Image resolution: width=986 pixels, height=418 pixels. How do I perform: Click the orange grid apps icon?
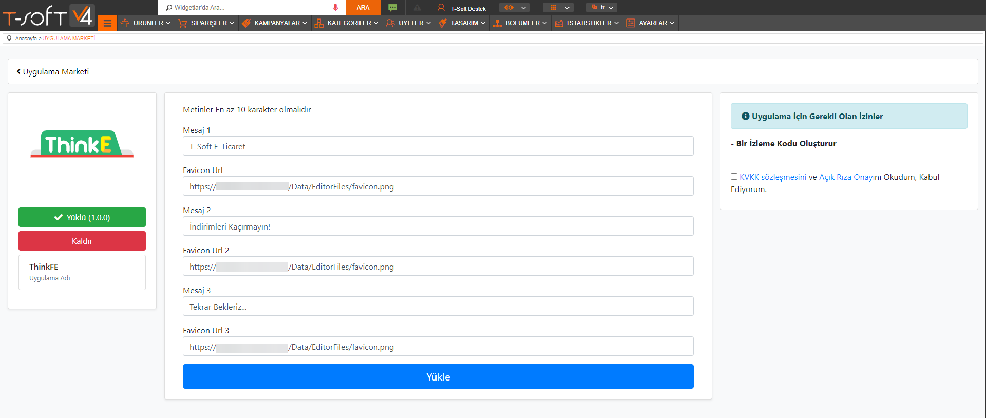553,8
